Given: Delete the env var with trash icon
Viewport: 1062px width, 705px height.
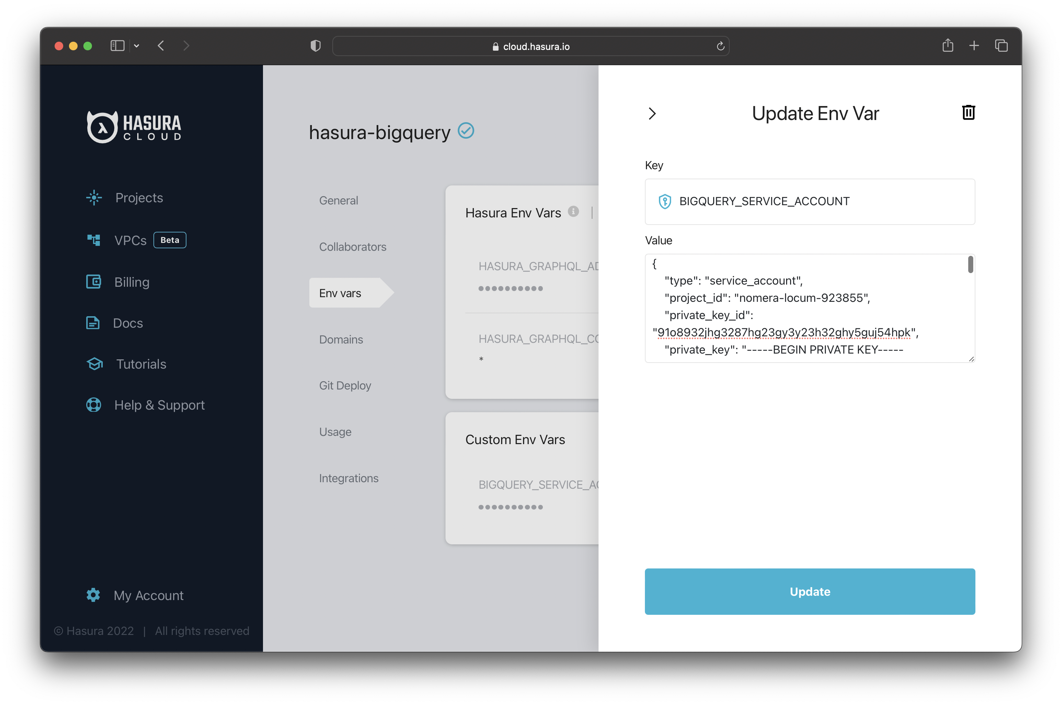Looking at the screenshot, I should coord(968,112).
